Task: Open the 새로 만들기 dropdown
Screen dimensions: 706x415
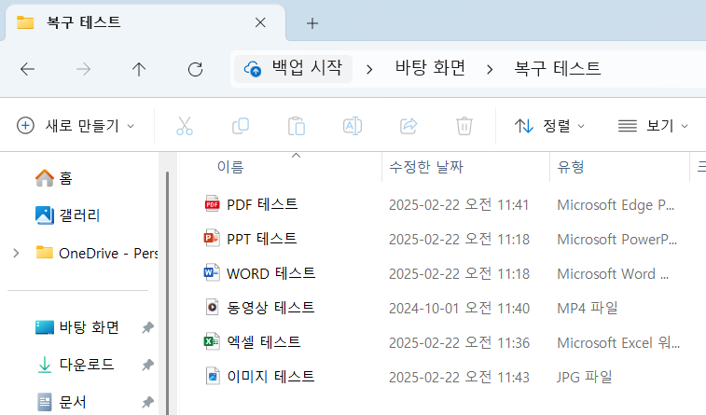Action: (76, 126)
